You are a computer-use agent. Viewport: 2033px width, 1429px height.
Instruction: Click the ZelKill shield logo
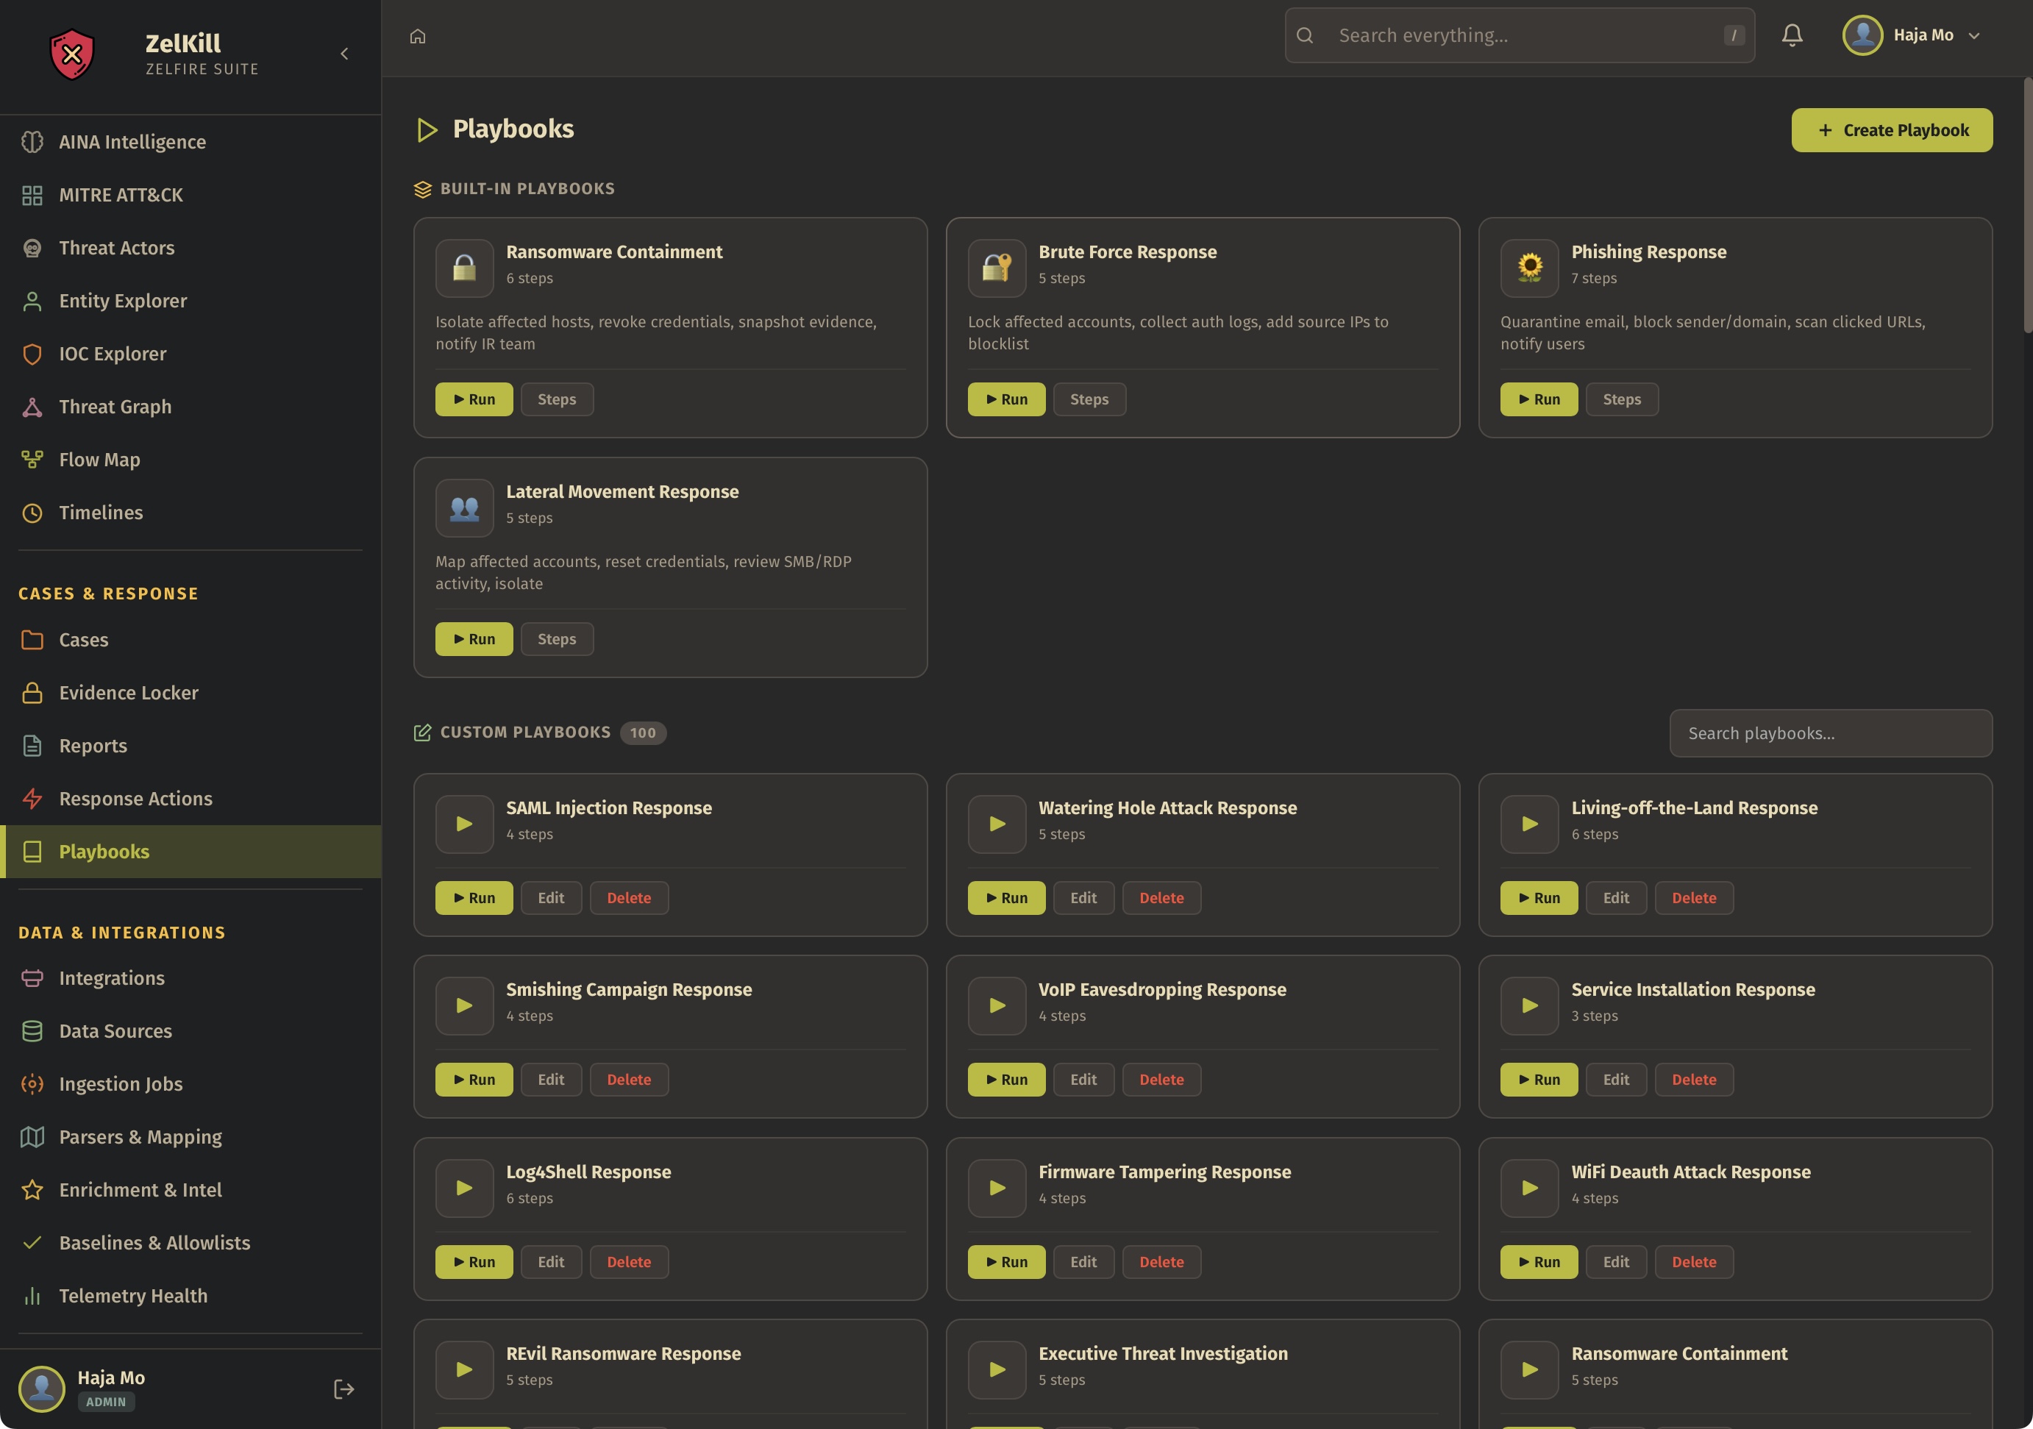pyautogui.click(x=72, y=54)
